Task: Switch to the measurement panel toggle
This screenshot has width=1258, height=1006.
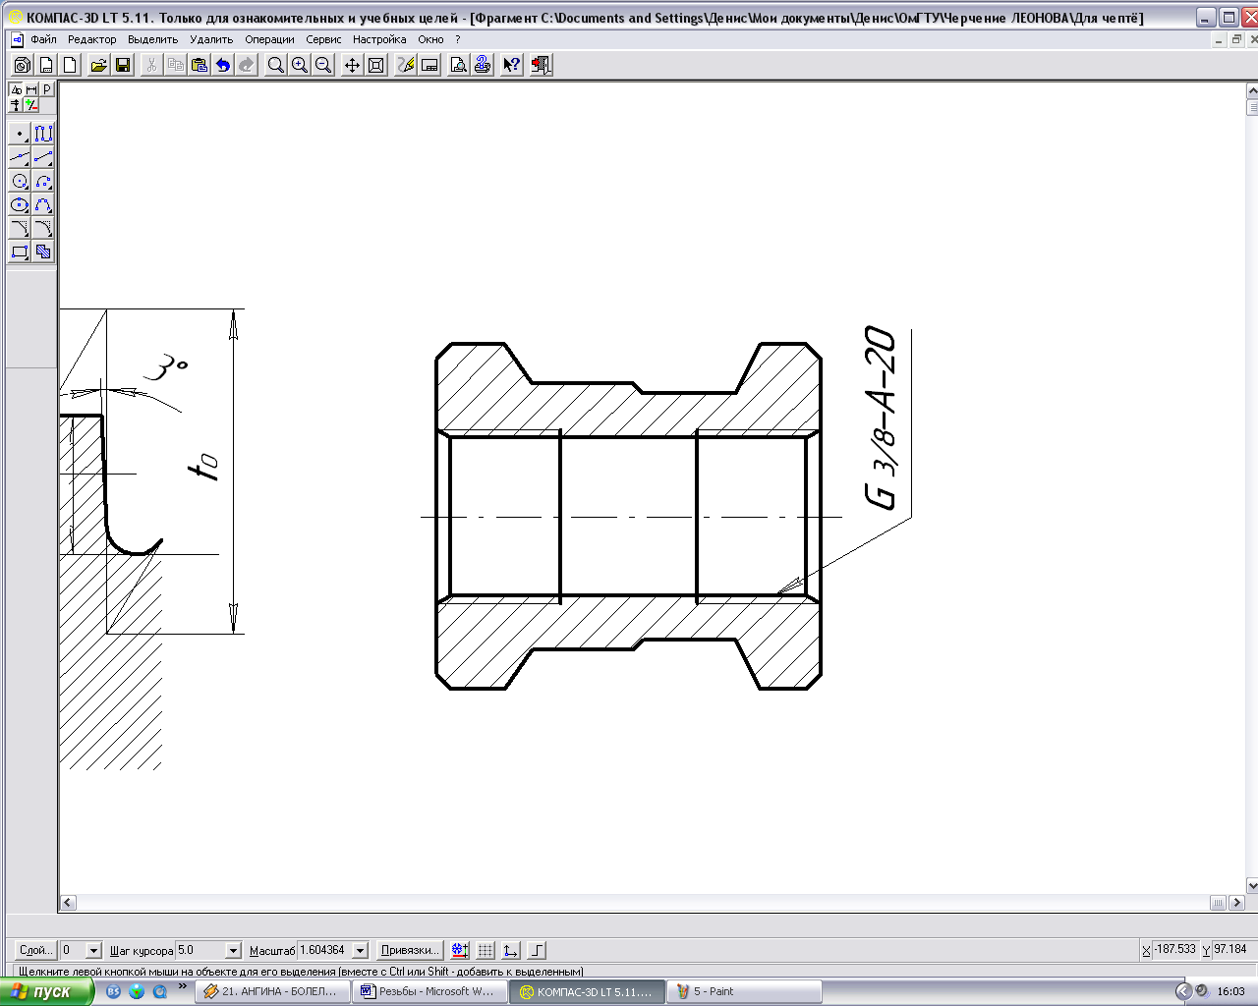Action: tap(17, 104)
